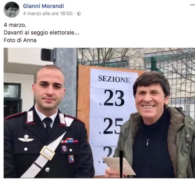Image resolution: width=195 pixels, height=179 pixels.
Task: Click number 25 on the section sign
Action: [113, 126]
